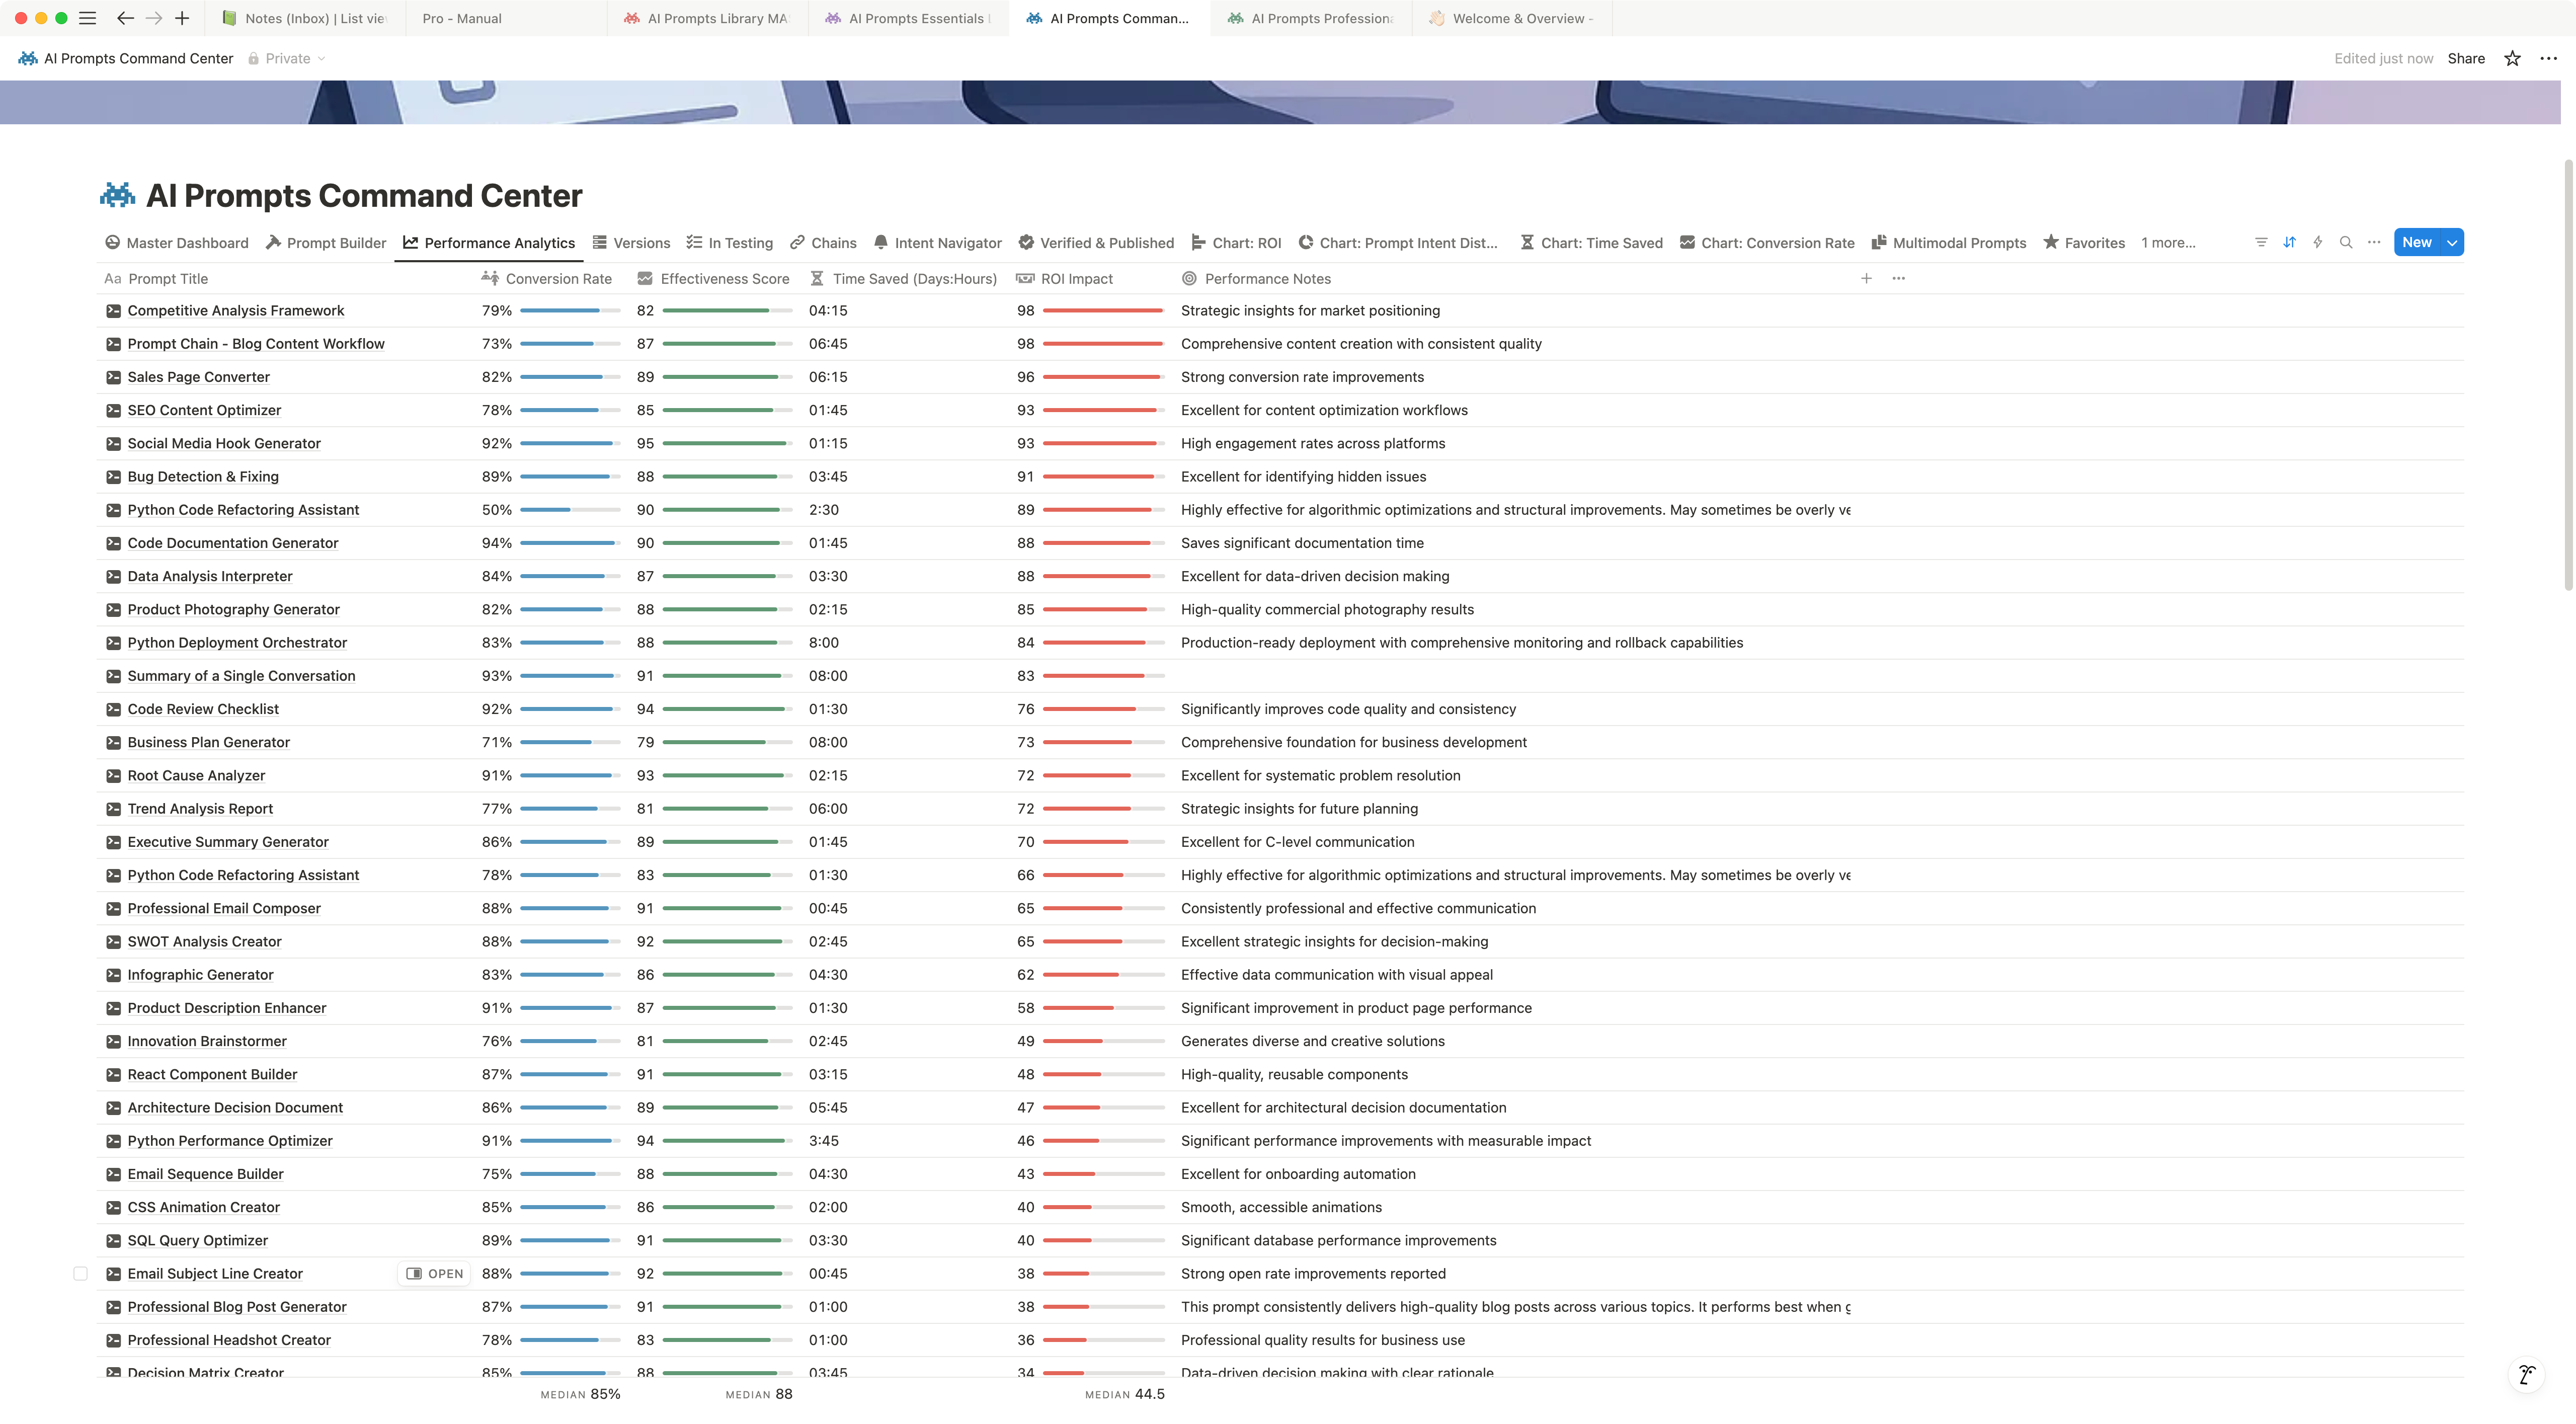
Task: Select the Email Subject Line Creator row checkbox
Action: 81,1274
